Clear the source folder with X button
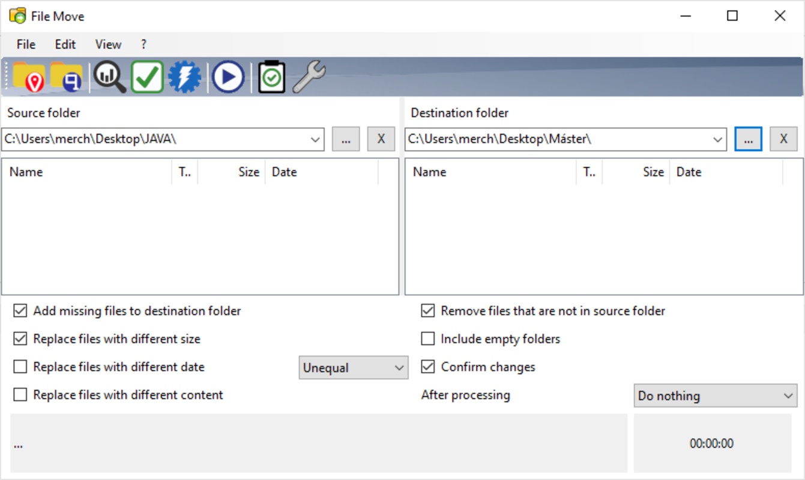Image resolution: width=805 pixels, height=480 pixels. coord(381,139)
